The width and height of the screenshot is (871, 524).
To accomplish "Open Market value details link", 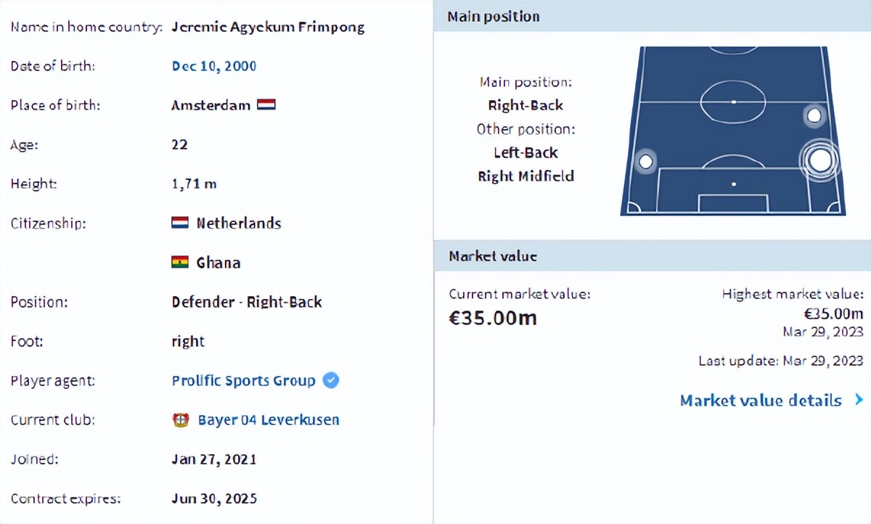I will click(761, 400).
